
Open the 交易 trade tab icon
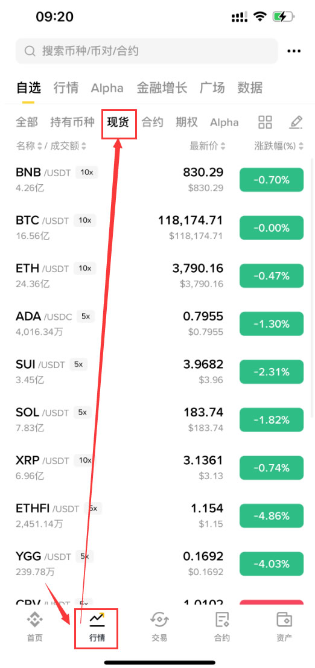159,620
